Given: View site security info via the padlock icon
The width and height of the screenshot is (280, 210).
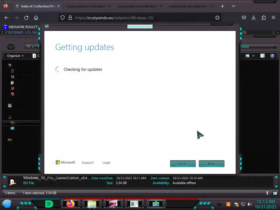Looking at the screenshot, I should (x=70, y=17).
